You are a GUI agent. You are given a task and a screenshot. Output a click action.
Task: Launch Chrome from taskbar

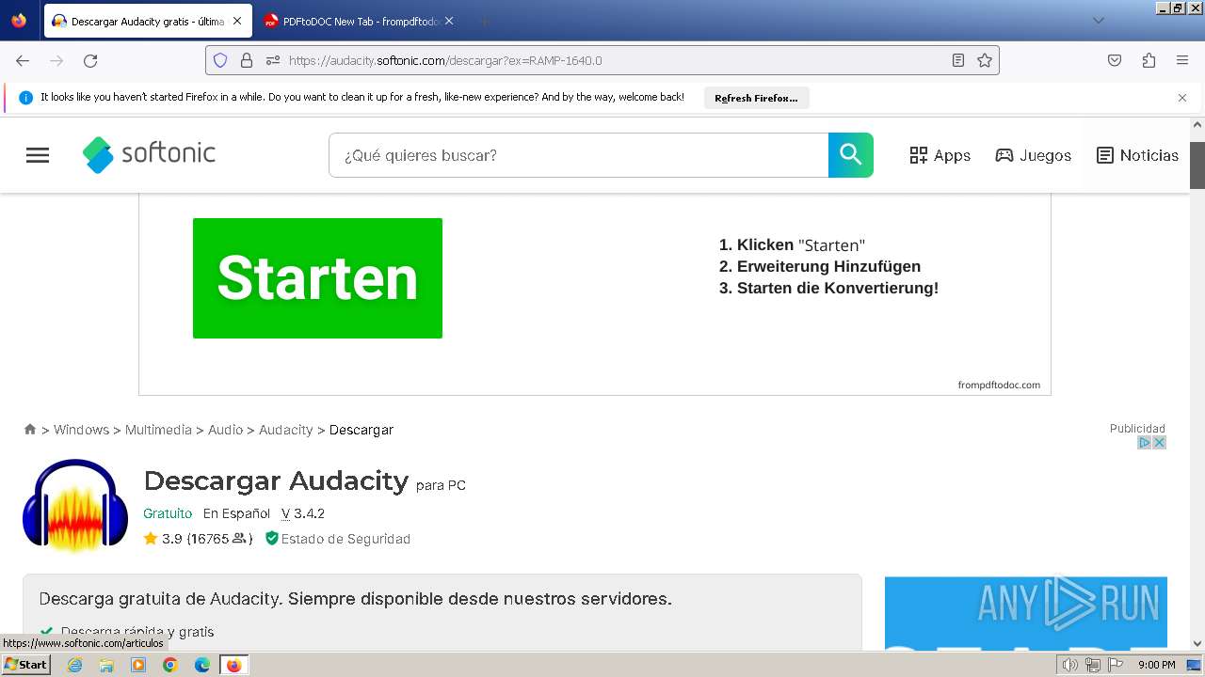(x=170, y=665)
